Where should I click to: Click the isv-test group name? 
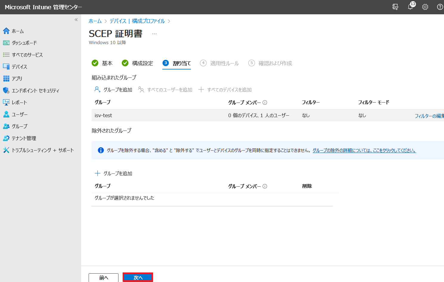point(103,115)
